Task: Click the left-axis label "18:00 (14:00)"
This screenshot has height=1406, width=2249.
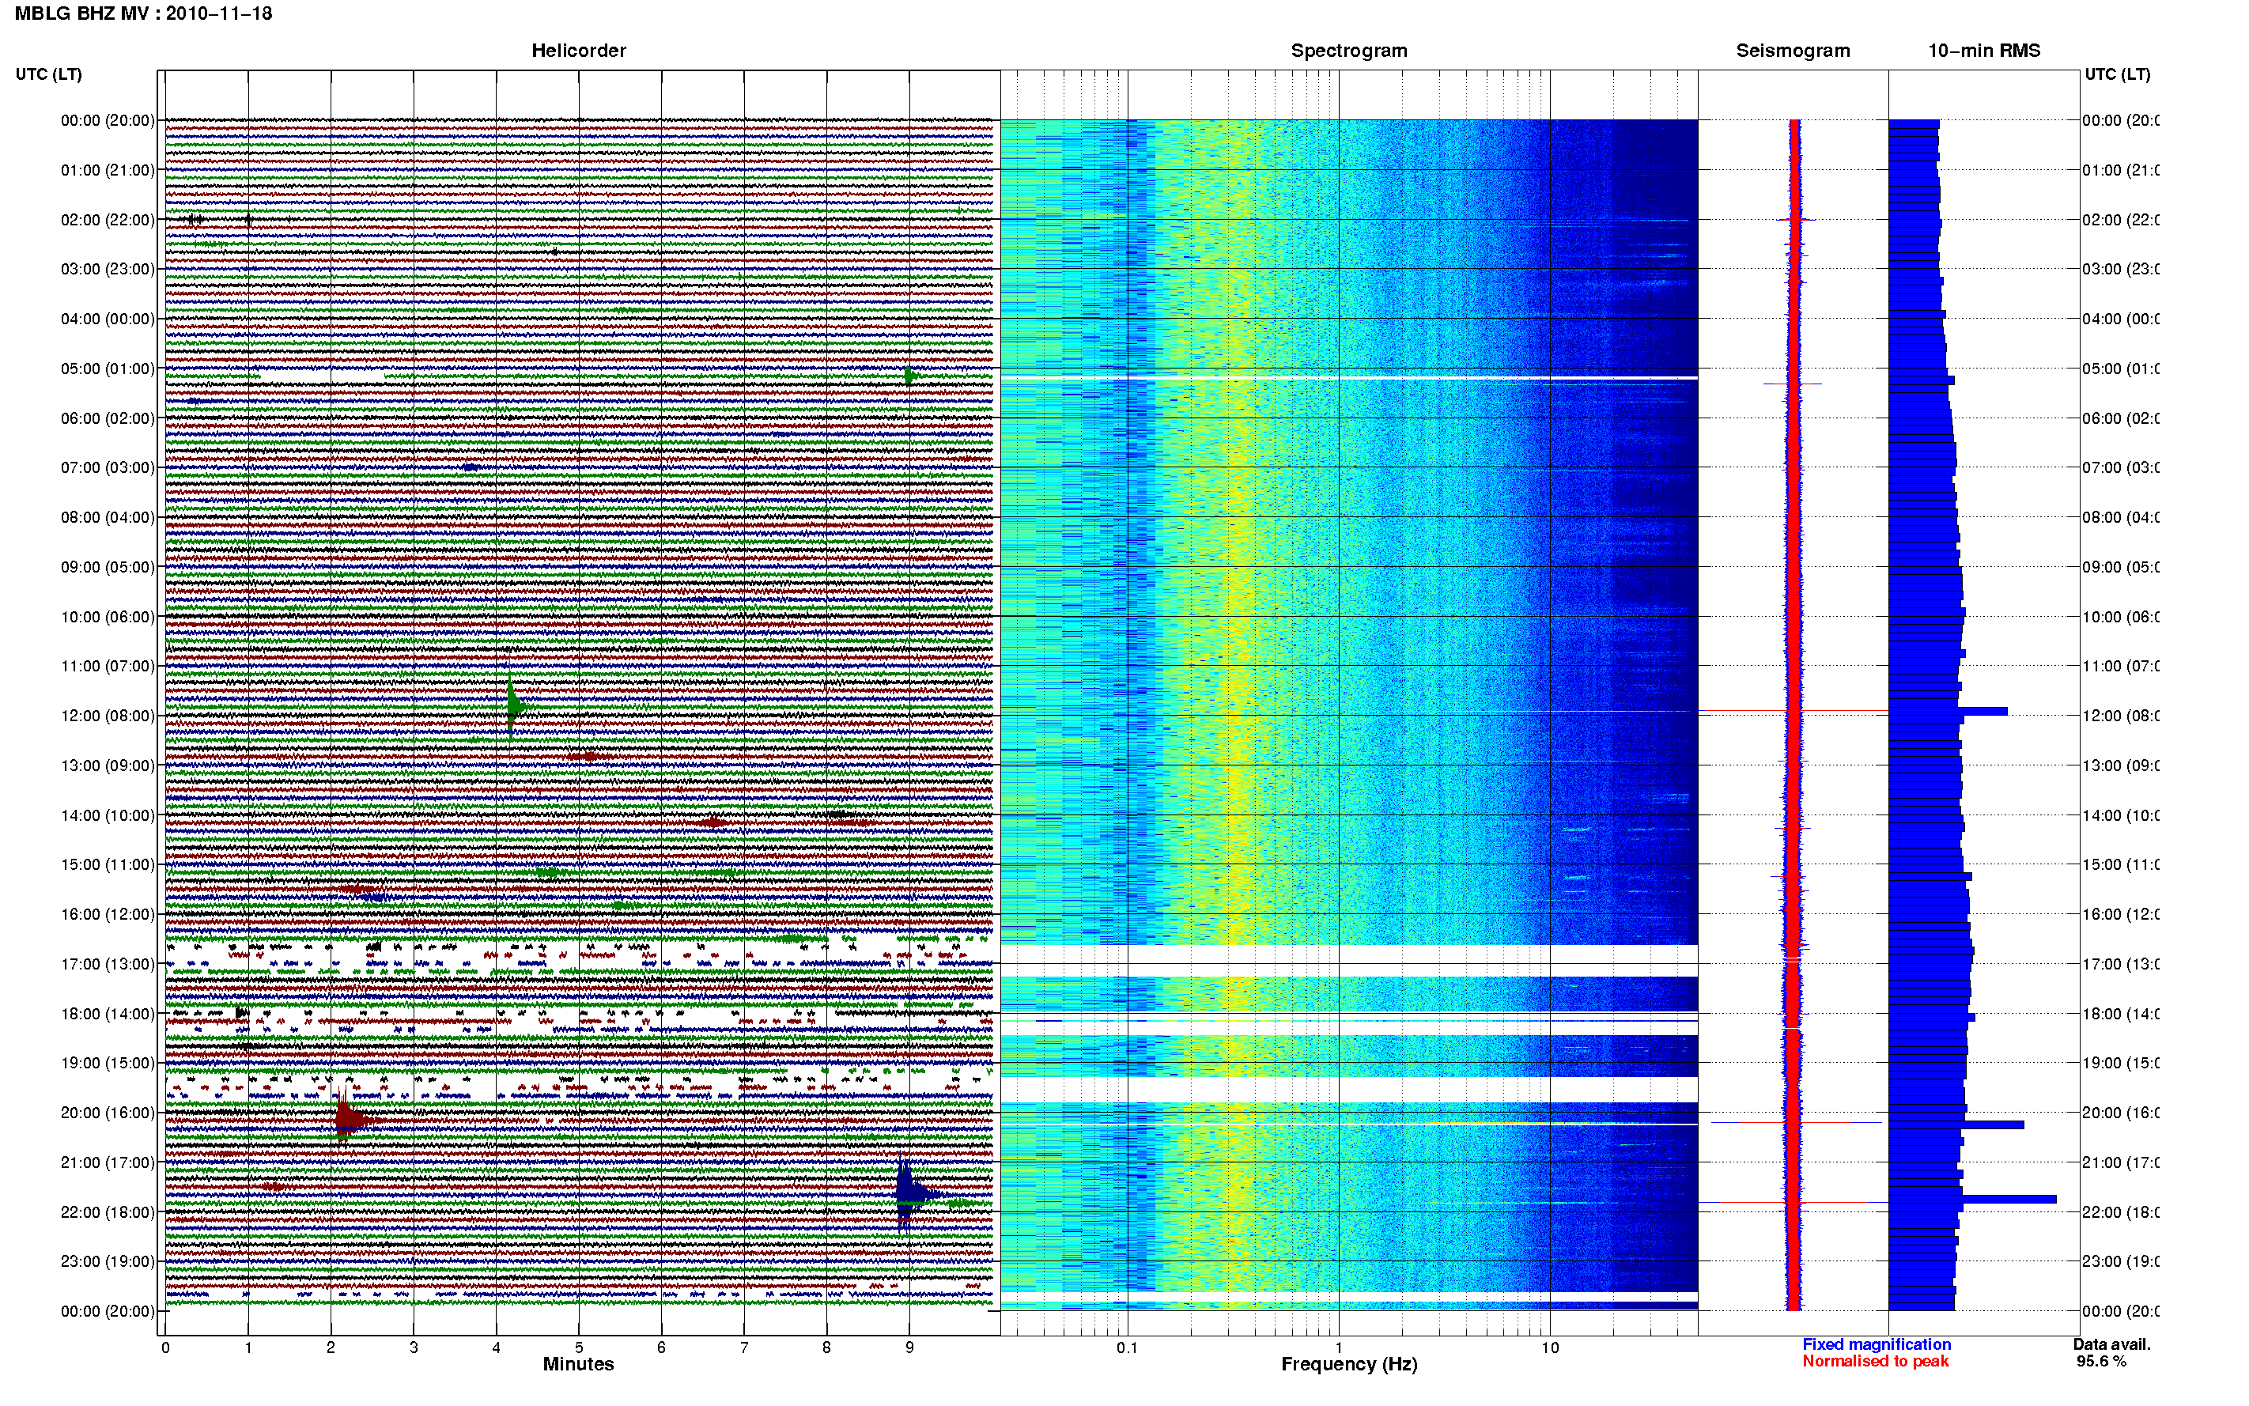Action: point(108,1014)
